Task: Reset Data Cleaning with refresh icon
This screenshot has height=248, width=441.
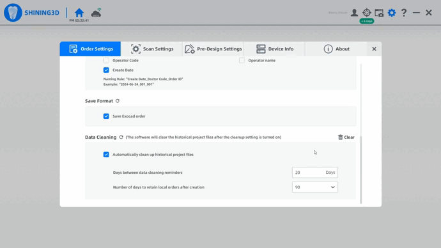Action: pyautogui.click(x=121, y=137)
